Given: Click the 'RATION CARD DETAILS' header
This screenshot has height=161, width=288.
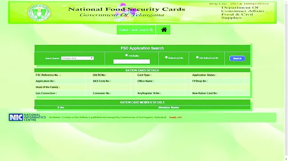Looking at the screenshot, I should 142,70.
